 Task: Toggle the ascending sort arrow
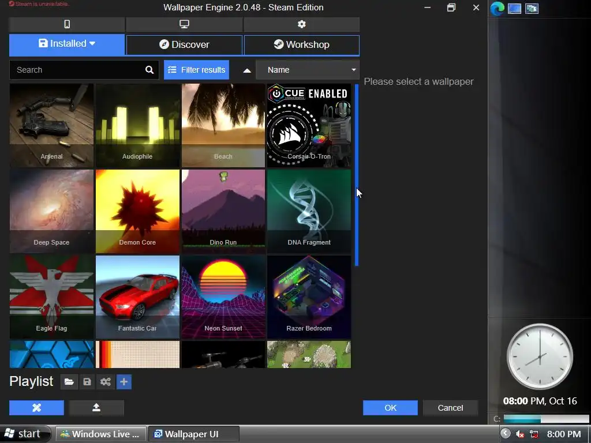(247, 70)
